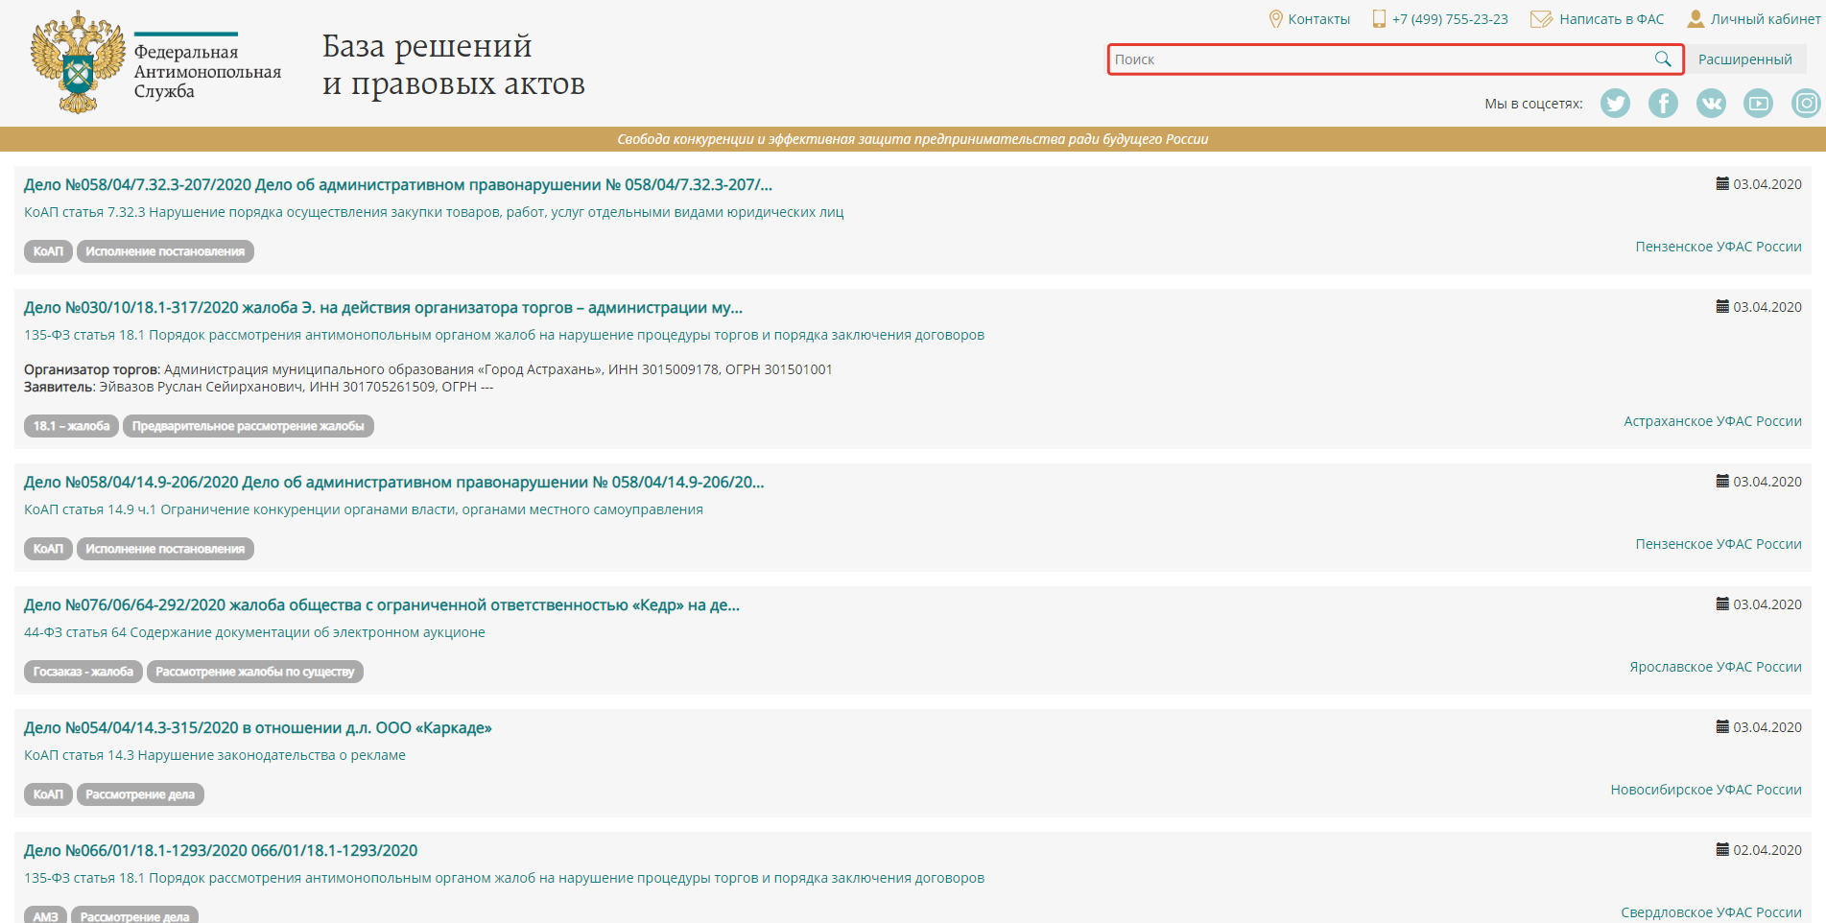Click the user icon for Личный кабинет
Image resolution: width=1826 pixels, height=923 pixels.
click(1696, 18)
